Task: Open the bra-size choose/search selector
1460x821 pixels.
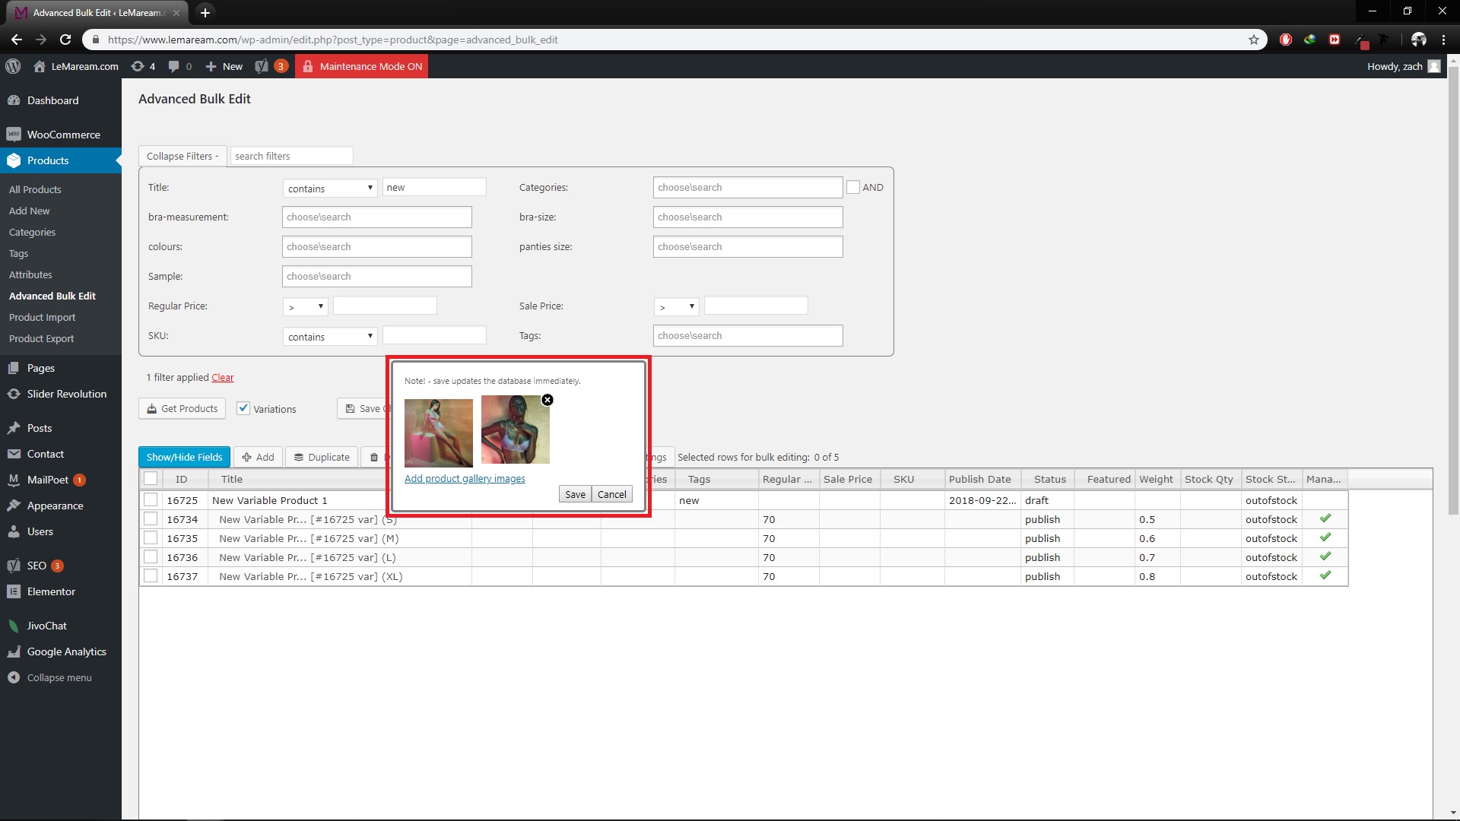Action: click(747, 217)
